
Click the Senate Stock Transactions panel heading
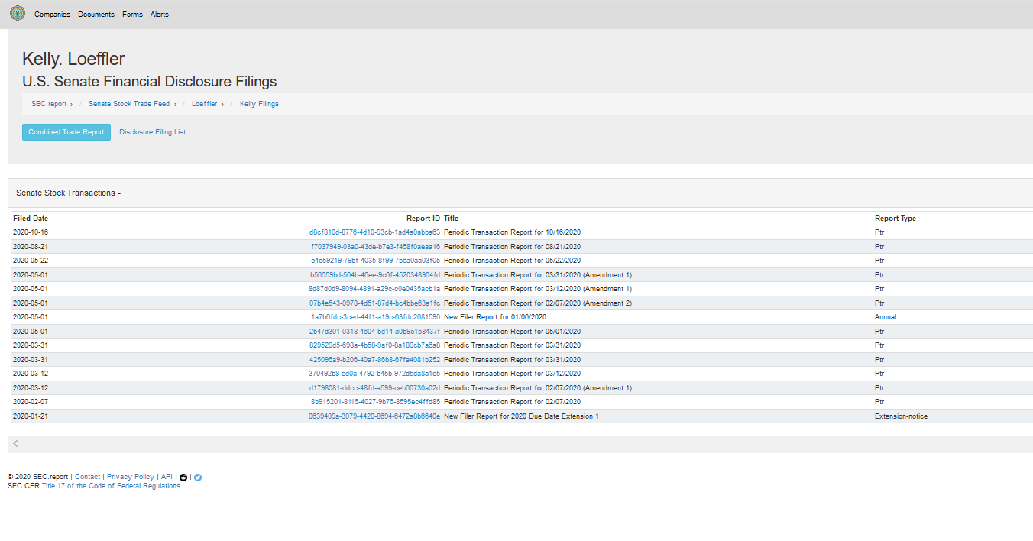[x=69, y=193]
